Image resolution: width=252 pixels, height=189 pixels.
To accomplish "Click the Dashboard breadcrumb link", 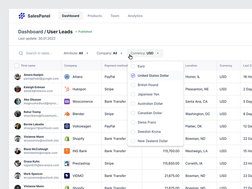I will pos(30,32).
